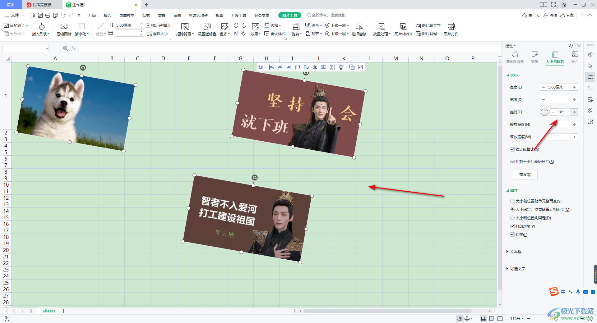Click the horizontal scrollbar of the sheet
The width and height of the screenshot is (597, 323).
pos(387,311)
